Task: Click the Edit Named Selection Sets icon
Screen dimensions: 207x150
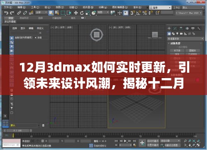Action: (x=157, y=13)
